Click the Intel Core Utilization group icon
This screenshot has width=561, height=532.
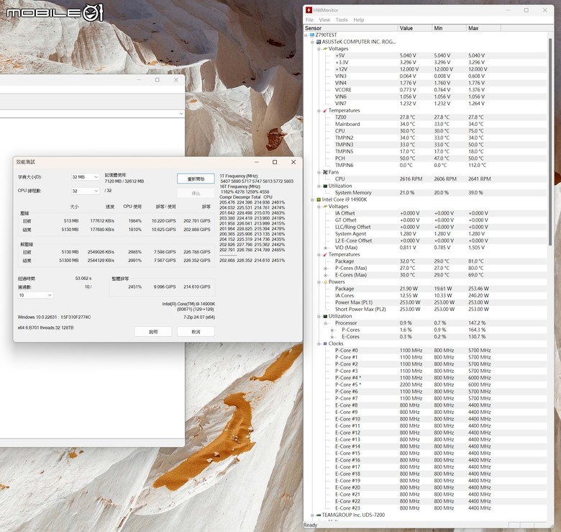325,316
